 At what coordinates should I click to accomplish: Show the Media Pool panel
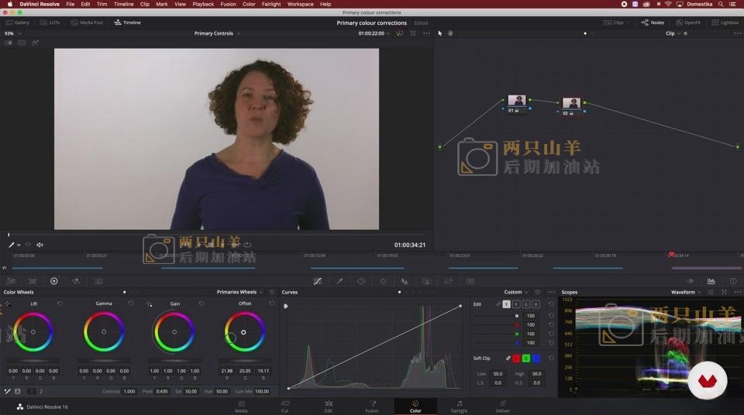87,22
